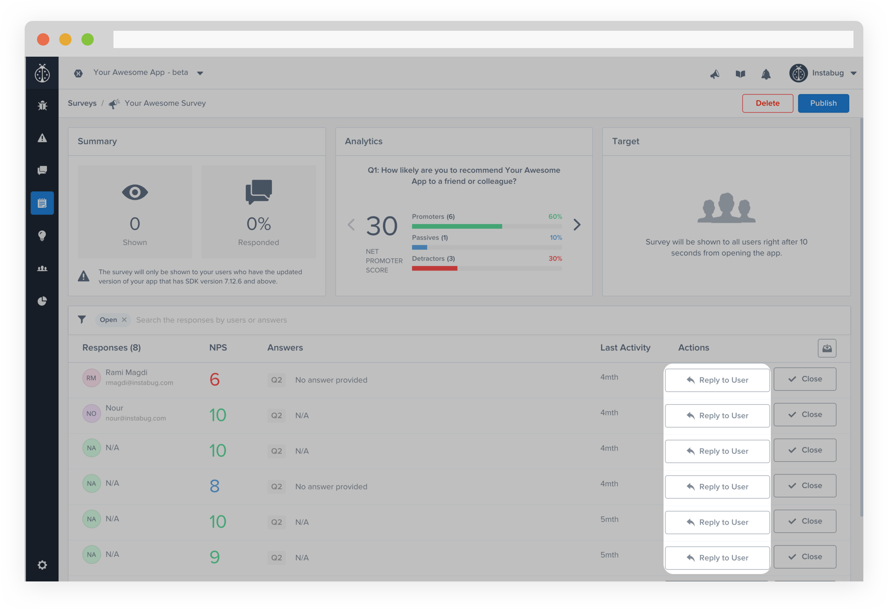888x611 pixels.
Task: Select the Surveys tab in sidebar
Action: coord(42,203)
